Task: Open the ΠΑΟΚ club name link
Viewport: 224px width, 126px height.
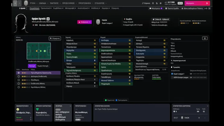Action: click(x=104, y=20)
